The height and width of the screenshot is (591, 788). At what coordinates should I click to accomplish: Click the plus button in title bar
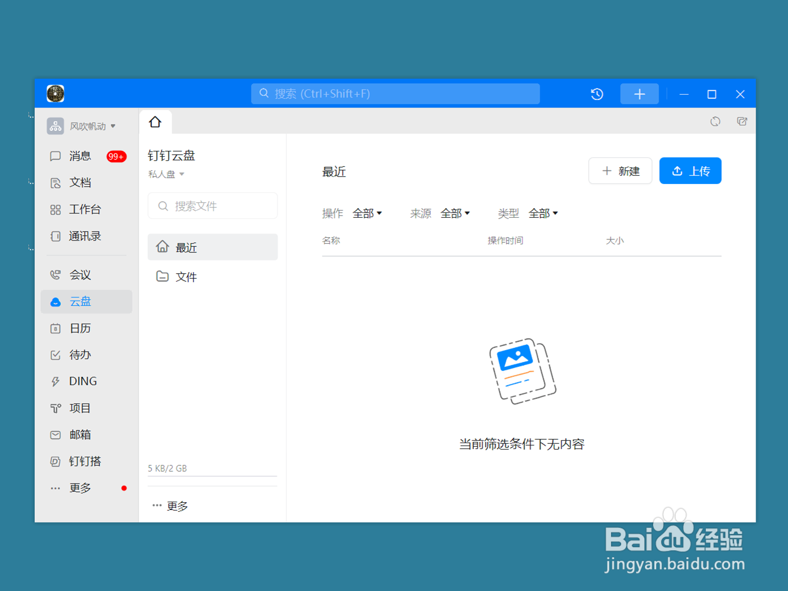(x=640, y=94)
